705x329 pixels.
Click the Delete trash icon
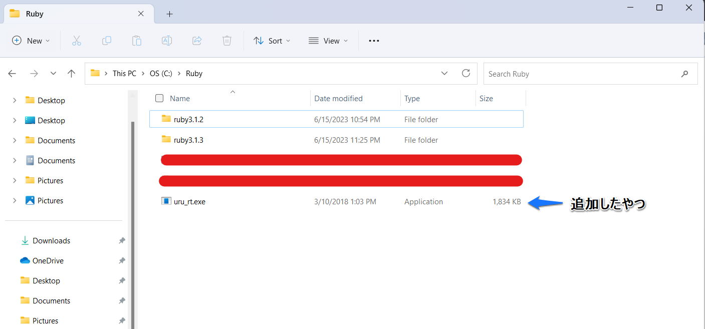pyautogui.click(x=226, y=41)
